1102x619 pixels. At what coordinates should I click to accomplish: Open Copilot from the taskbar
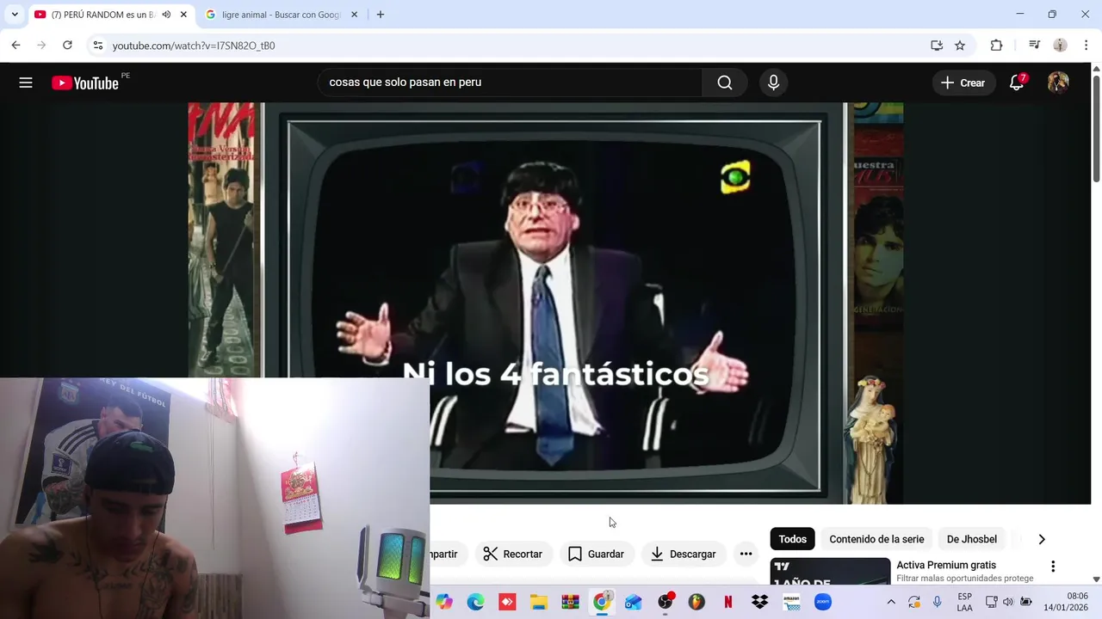pos(443,602)
